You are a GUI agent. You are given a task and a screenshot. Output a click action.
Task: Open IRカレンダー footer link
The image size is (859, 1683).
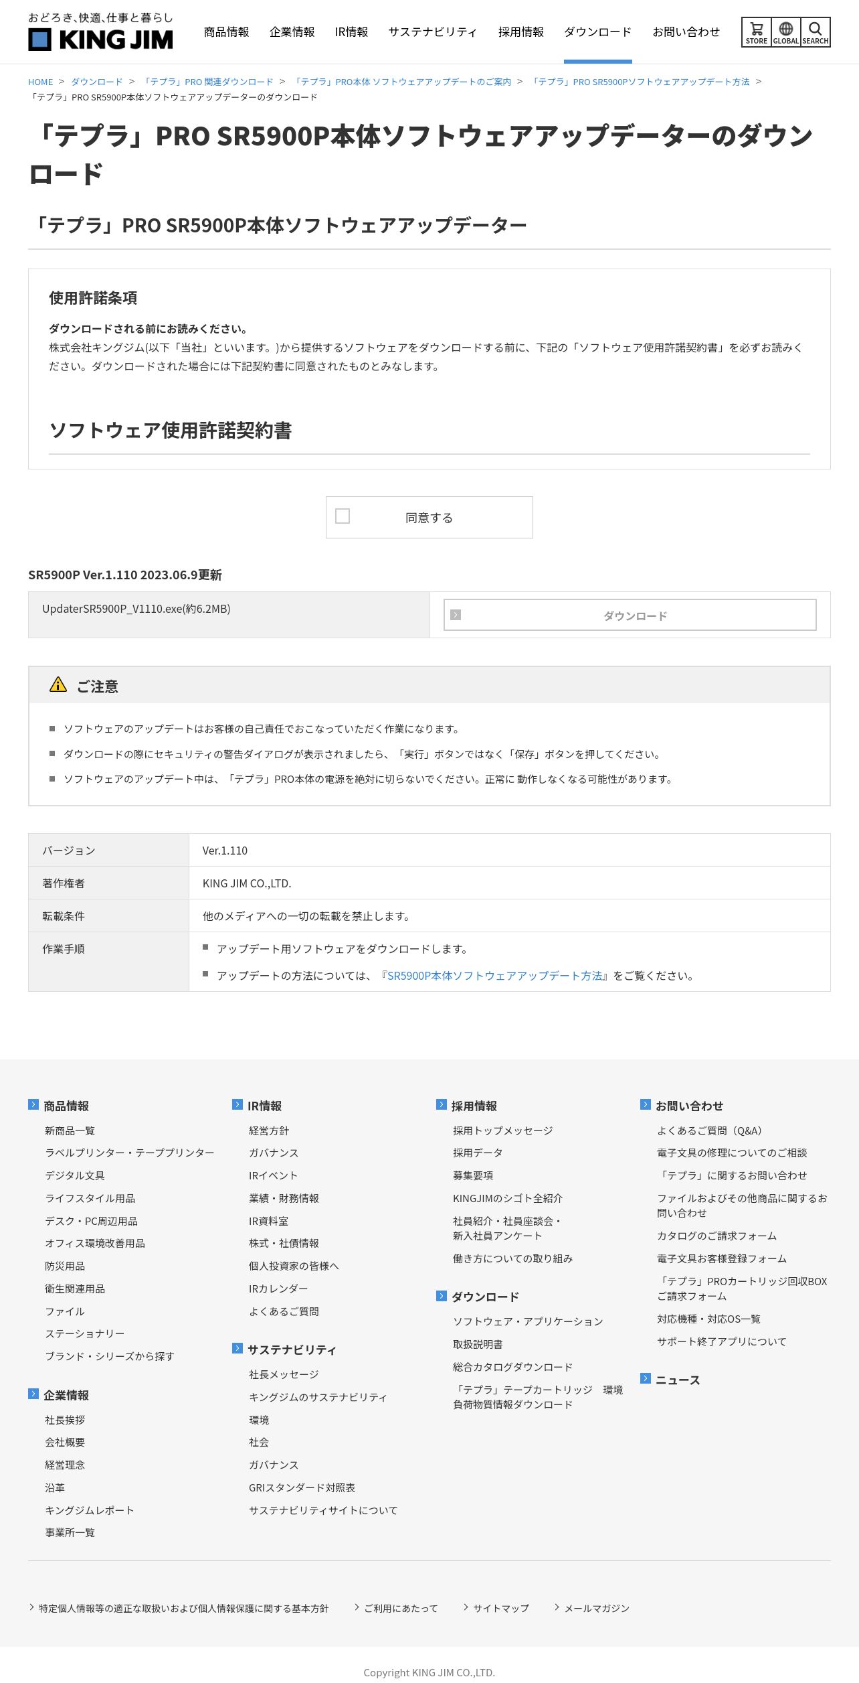click(x=278, y=1289)
